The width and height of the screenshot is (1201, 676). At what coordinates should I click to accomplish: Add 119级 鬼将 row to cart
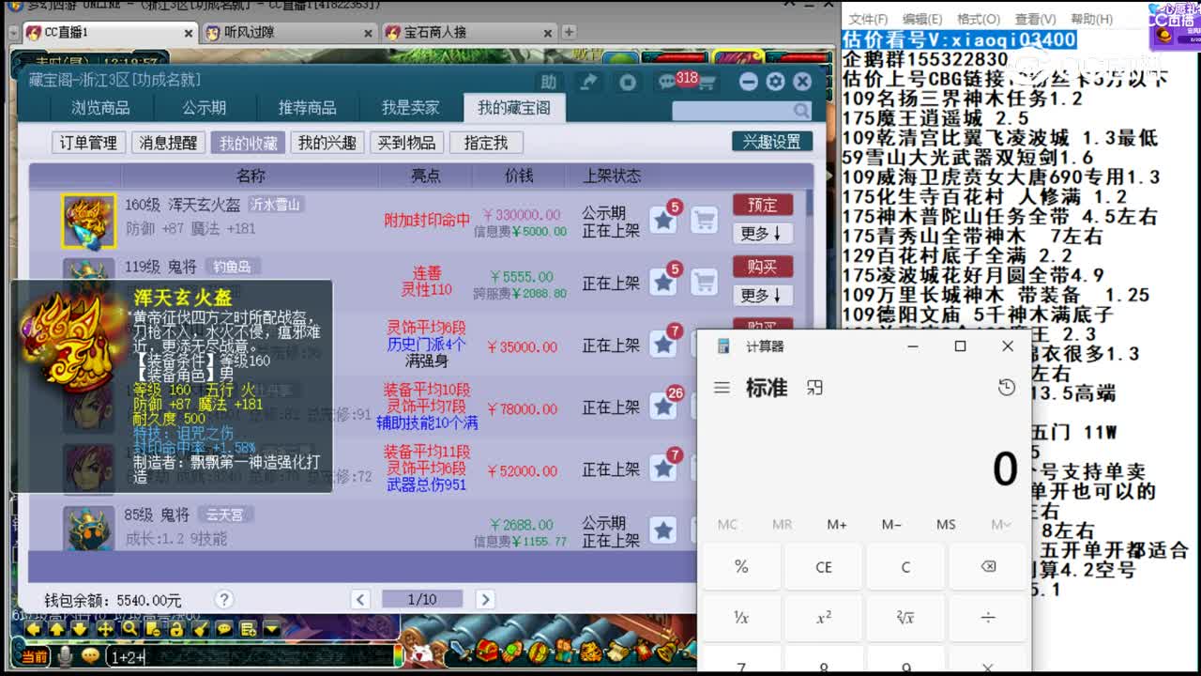click(x=705, y=281)
